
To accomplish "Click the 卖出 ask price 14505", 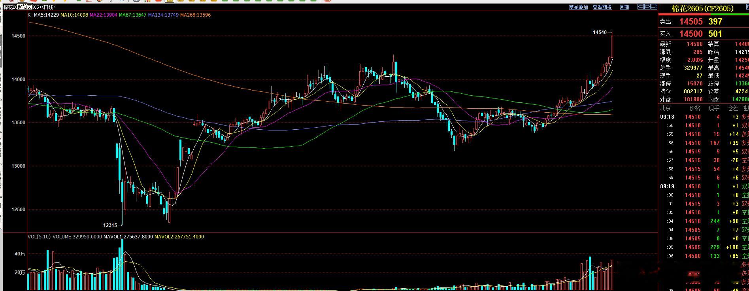I will (691, 22).
